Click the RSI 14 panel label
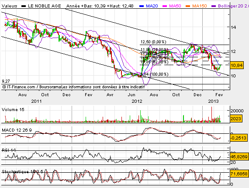 point(9,150)
